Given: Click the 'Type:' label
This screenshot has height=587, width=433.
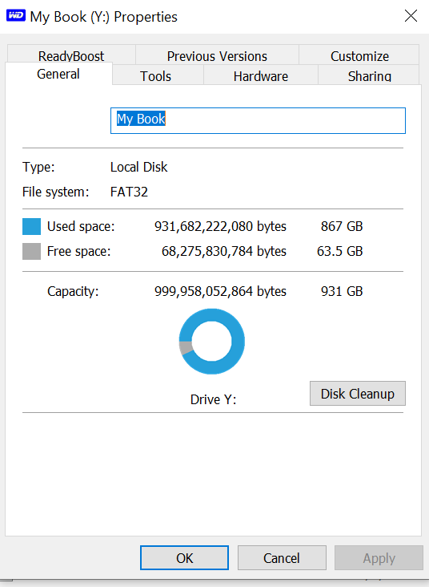Looking at the screenshot, I should [38, 167].
